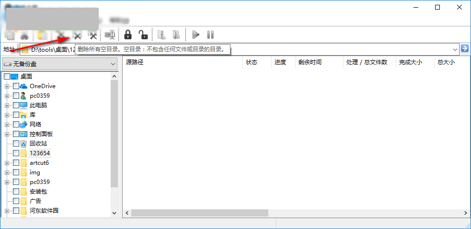Tick the OneDrive checkbox

point(16,86)
